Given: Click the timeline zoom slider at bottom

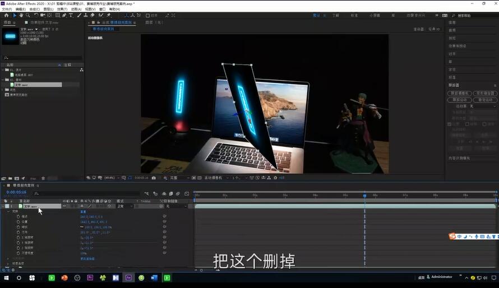Looking at the screenshot, I should click(x=202, y=270).
